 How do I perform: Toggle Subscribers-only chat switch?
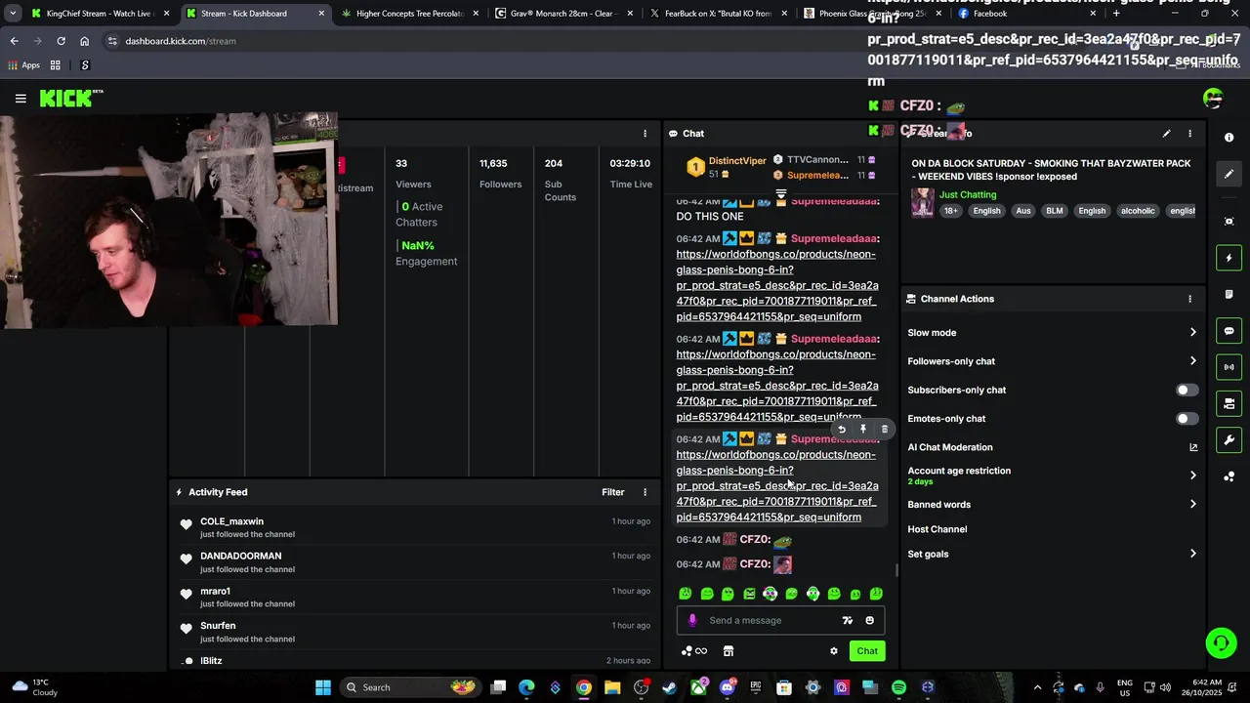coord(1186,390)
